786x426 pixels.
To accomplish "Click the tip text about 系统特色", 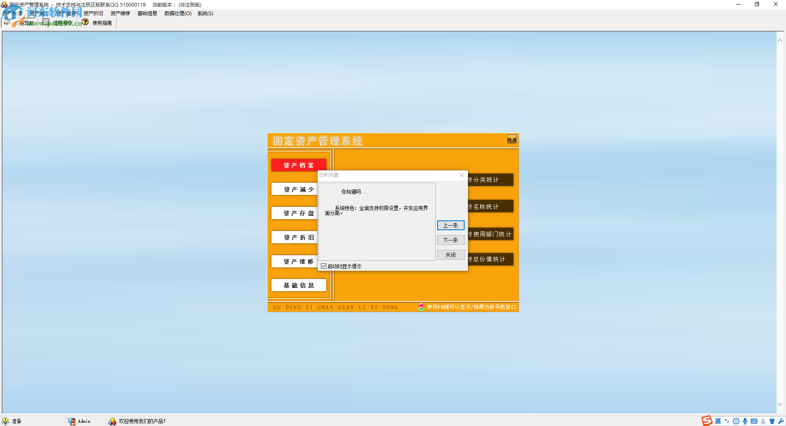I will coord(377,211).
